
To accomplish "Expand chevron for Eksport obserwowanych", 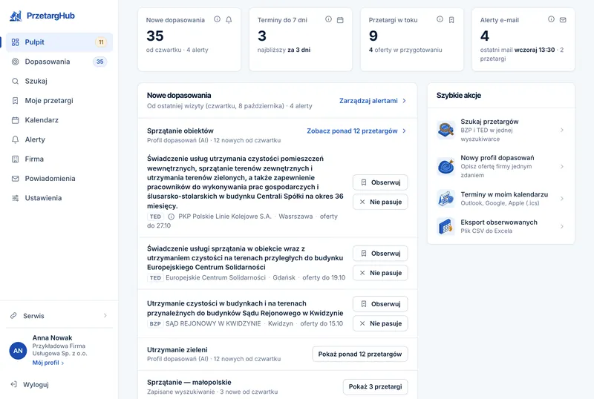I will click(562, 226).
